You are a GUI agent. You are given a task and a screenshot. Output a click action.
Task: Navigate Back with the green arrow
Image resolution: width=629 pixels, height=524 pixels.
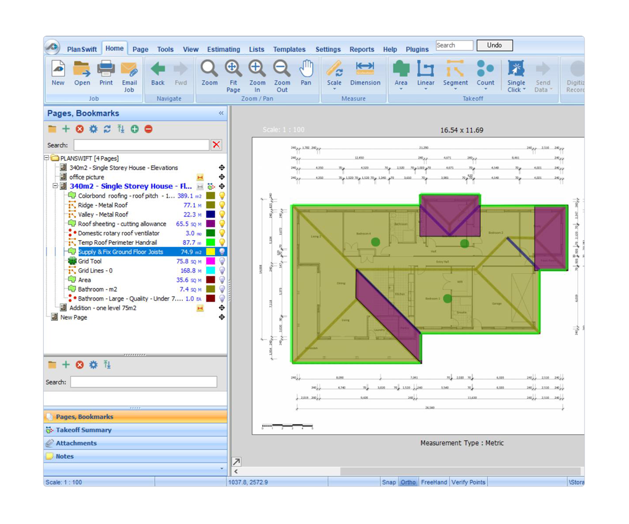158,69
